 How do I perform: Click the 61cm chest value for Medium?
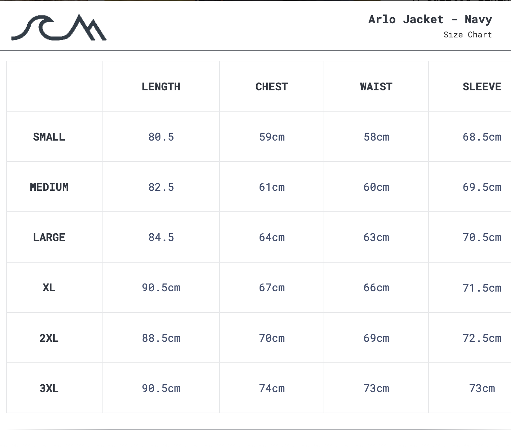pyautogui.click(x=272, y=187)
